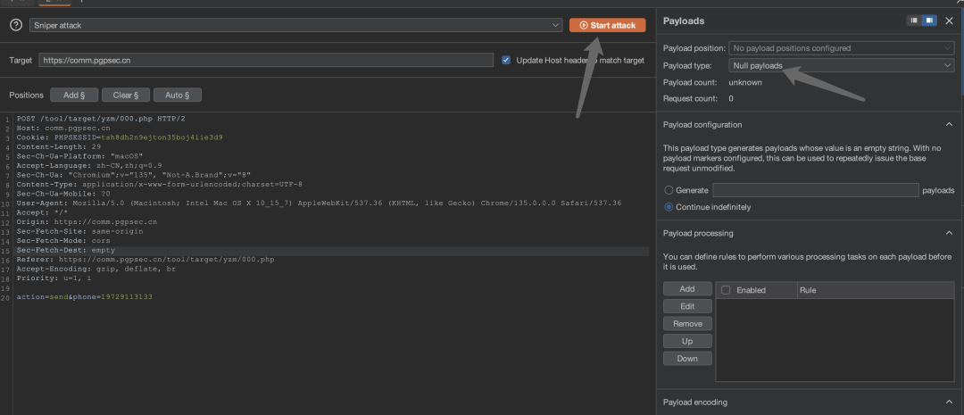Click the Positions label
Viewport: 964px width, 415px height.
coord(27,95)
